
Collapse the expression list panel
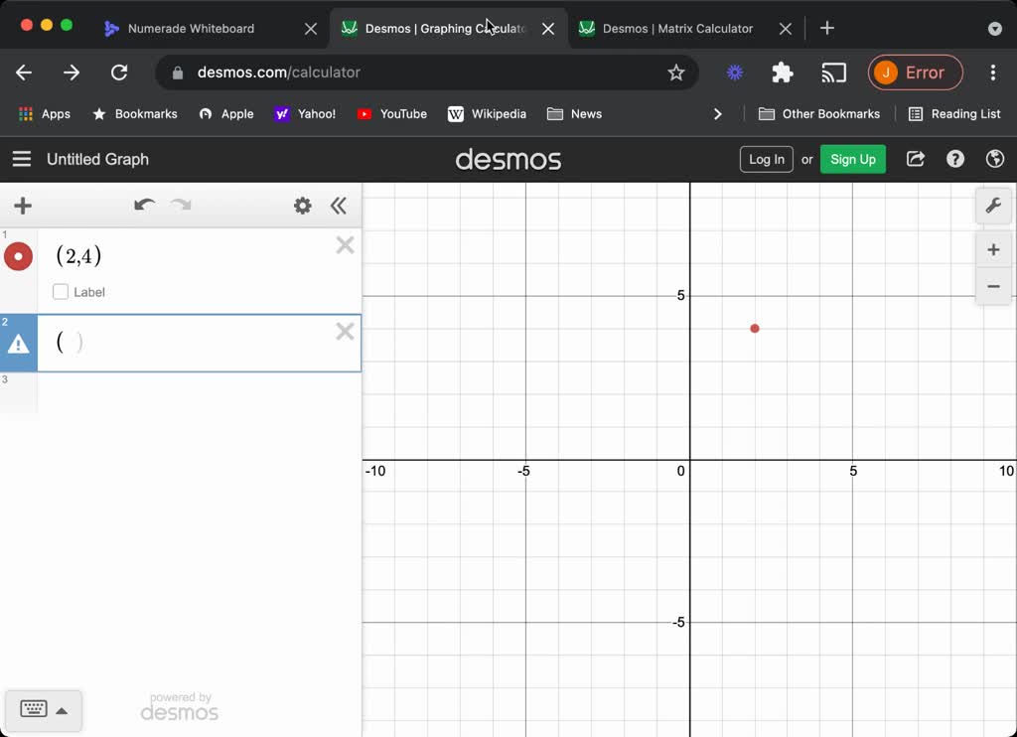tap(339, 206)
